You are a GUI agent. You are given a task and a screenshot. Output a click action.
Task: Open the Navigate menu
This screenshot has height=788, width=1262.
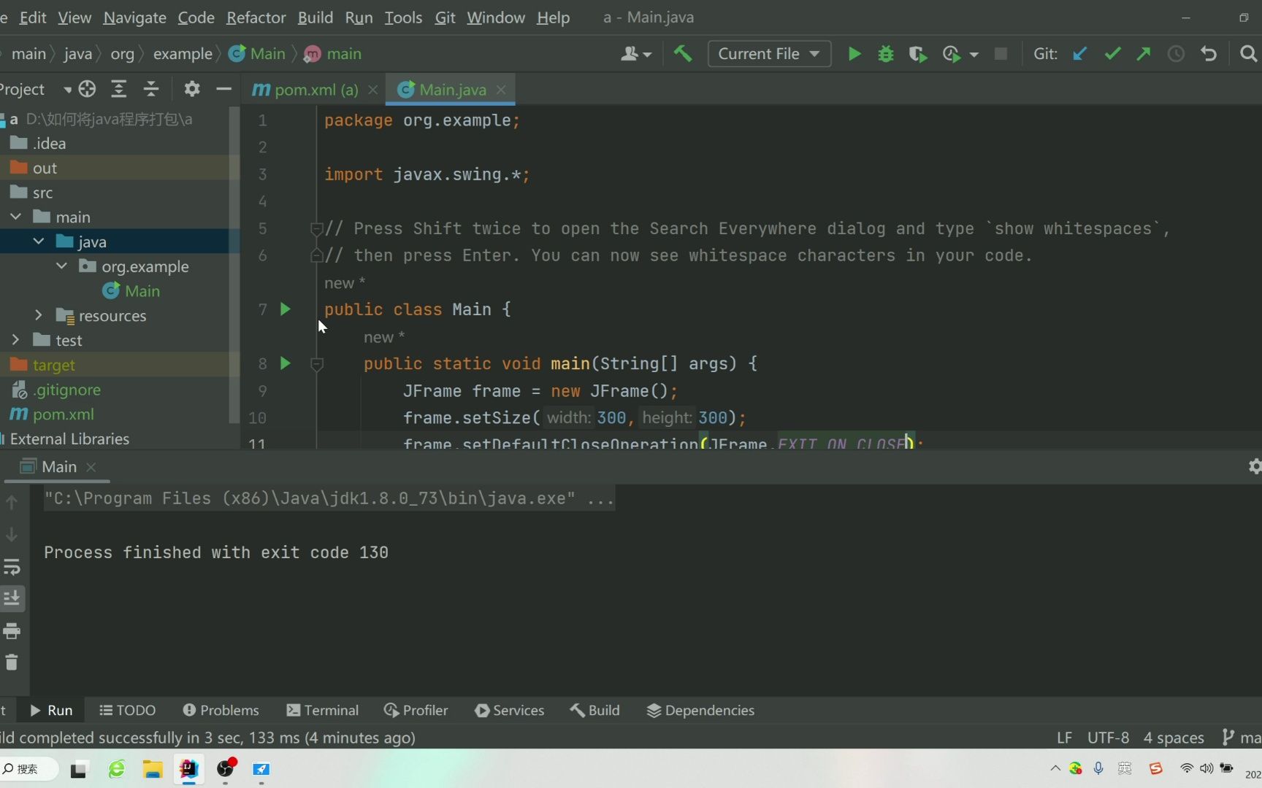click(x=134, y=18)
